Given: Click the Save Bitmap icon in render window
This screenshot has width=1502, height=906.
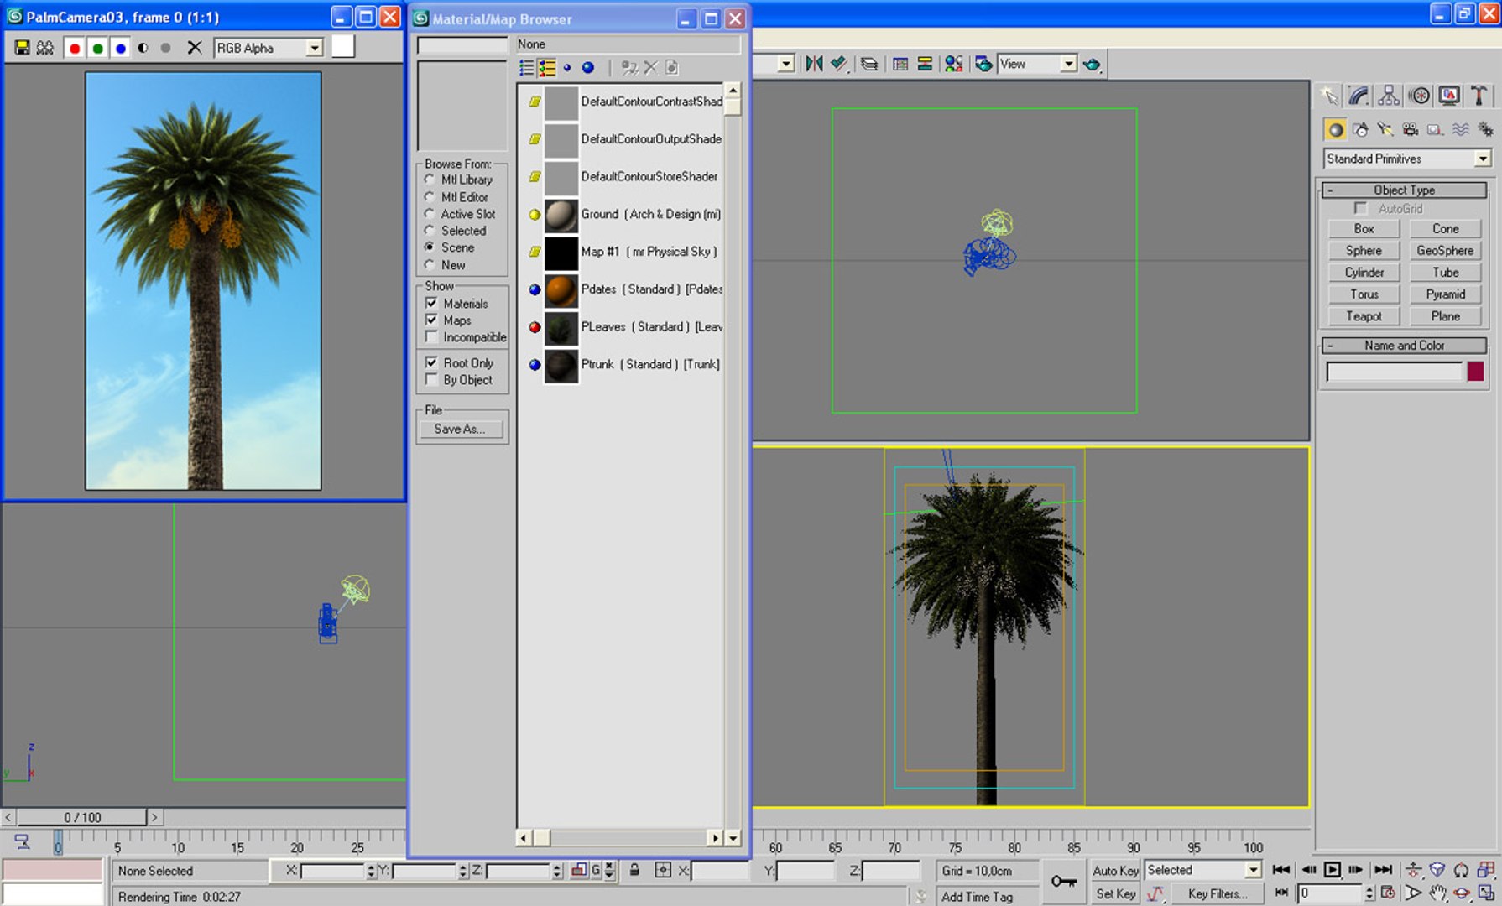Looking at the screenshot, I should pyautogui.click(x=22, y=48).
